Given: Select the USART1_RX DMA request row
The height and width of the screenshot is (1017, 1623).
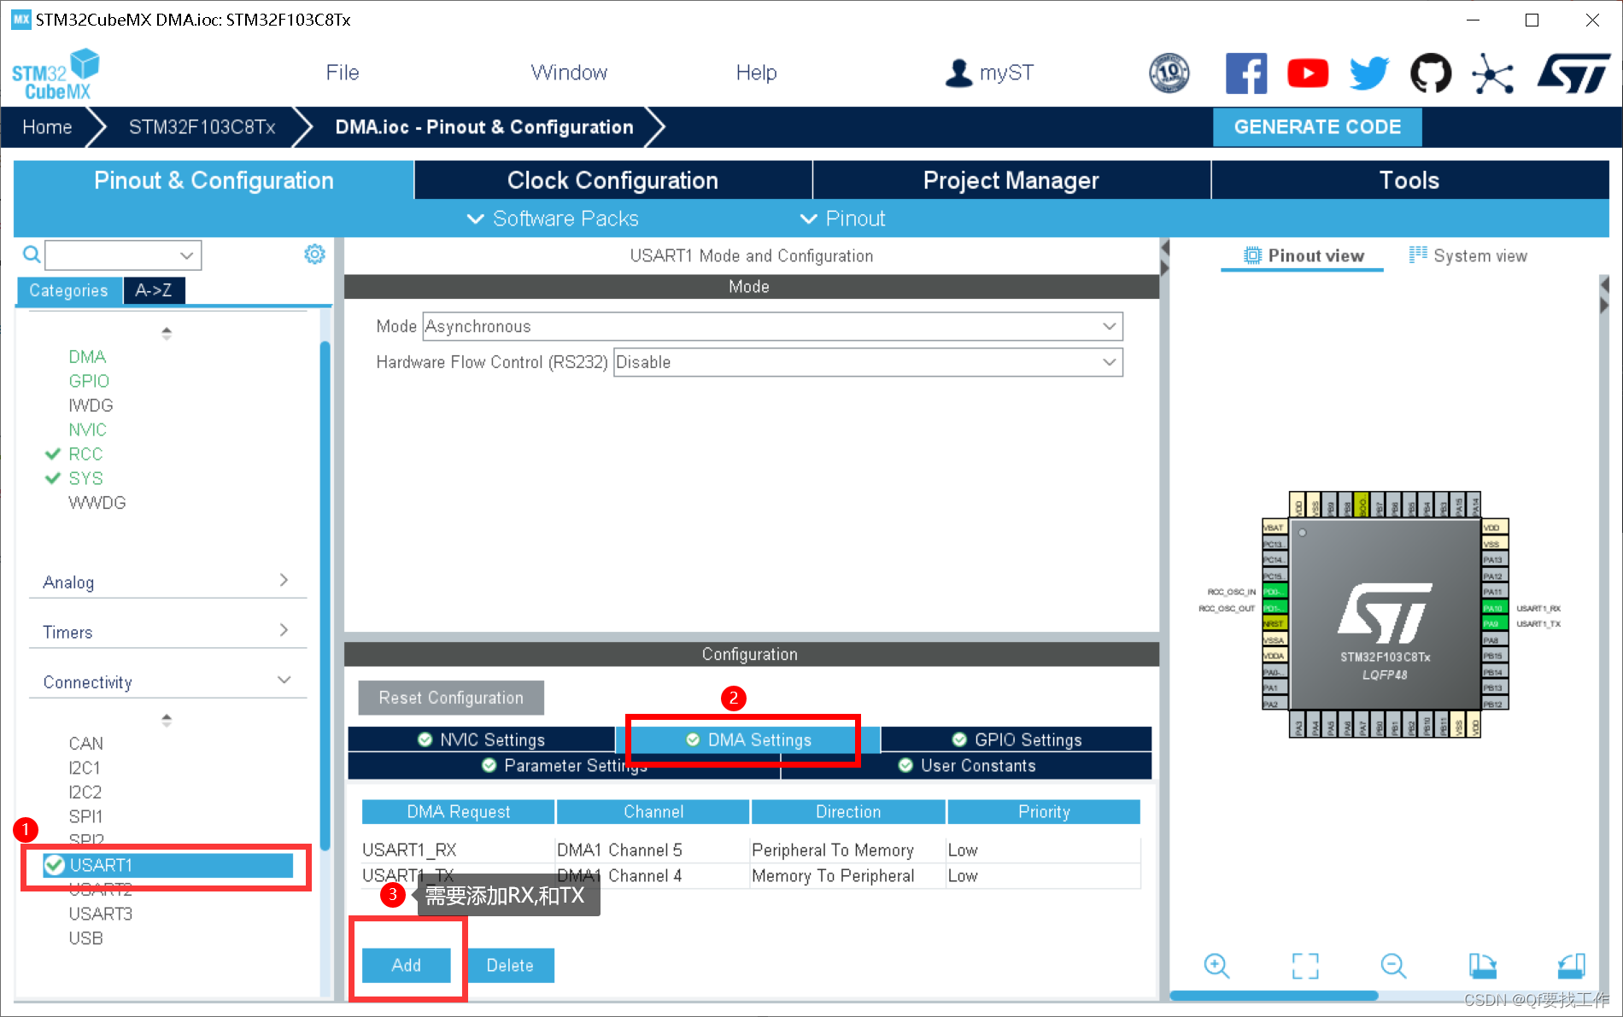Looking at the screenshot, I should point(751,850).
